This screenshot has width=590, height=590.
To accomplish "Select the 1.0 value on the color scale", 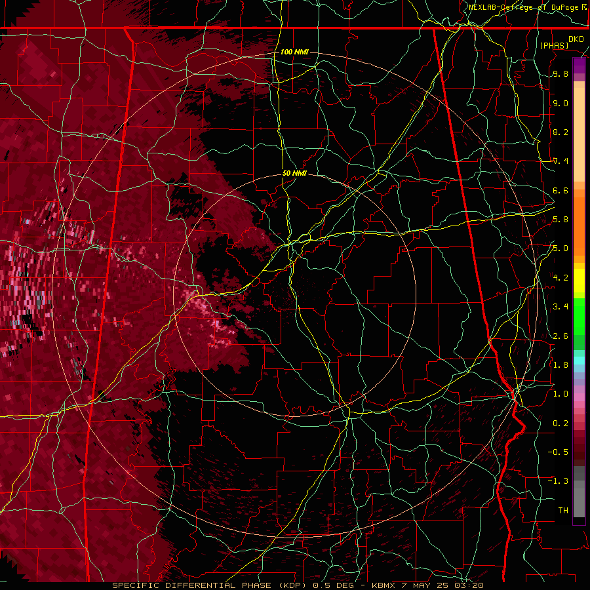I will pyautogui.click(x=560, y=394).
